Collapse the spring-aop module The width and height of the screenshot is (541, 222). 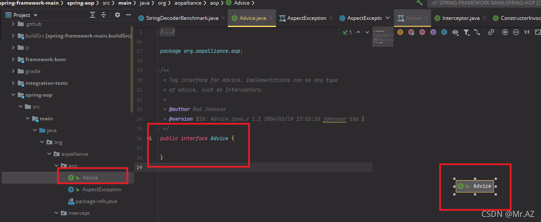[x=14, y=95]
